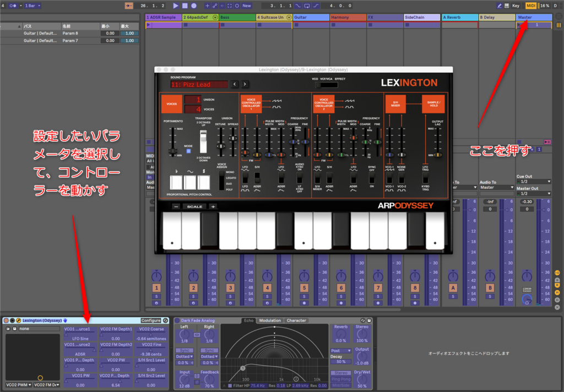Solo track 4 with its S button

(267, 296)
